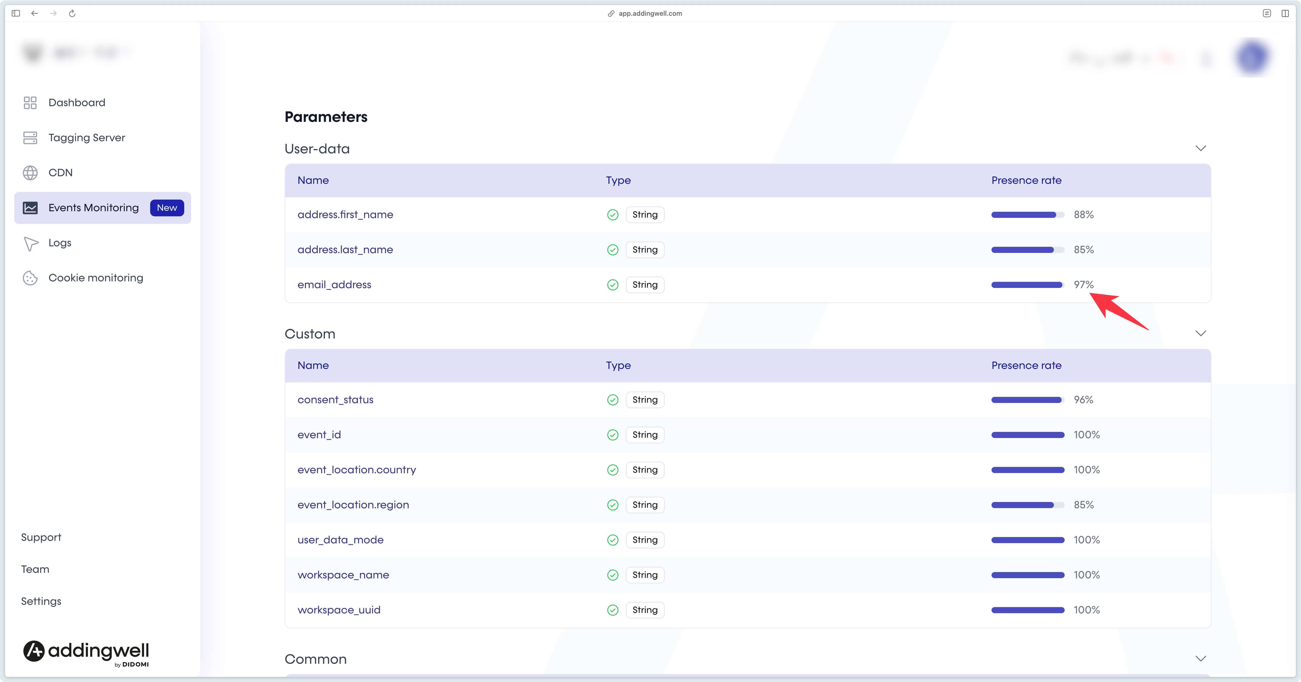The height and width of the screenshot is (682, 1301).
Task: Click the Dashboard grid icon
Action: (x=30, y=103)
